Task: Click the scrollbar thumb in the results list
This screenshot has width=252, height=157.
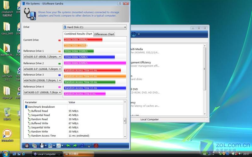Action: 125,121
